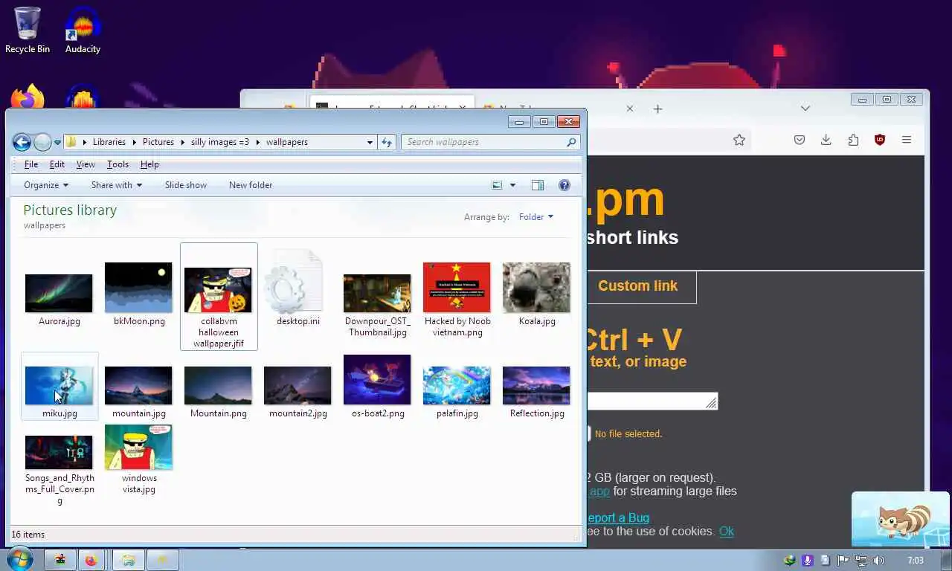
Task: Click the purple microphone tray icon
Action: pyautogui.click(x=808, y=561)
